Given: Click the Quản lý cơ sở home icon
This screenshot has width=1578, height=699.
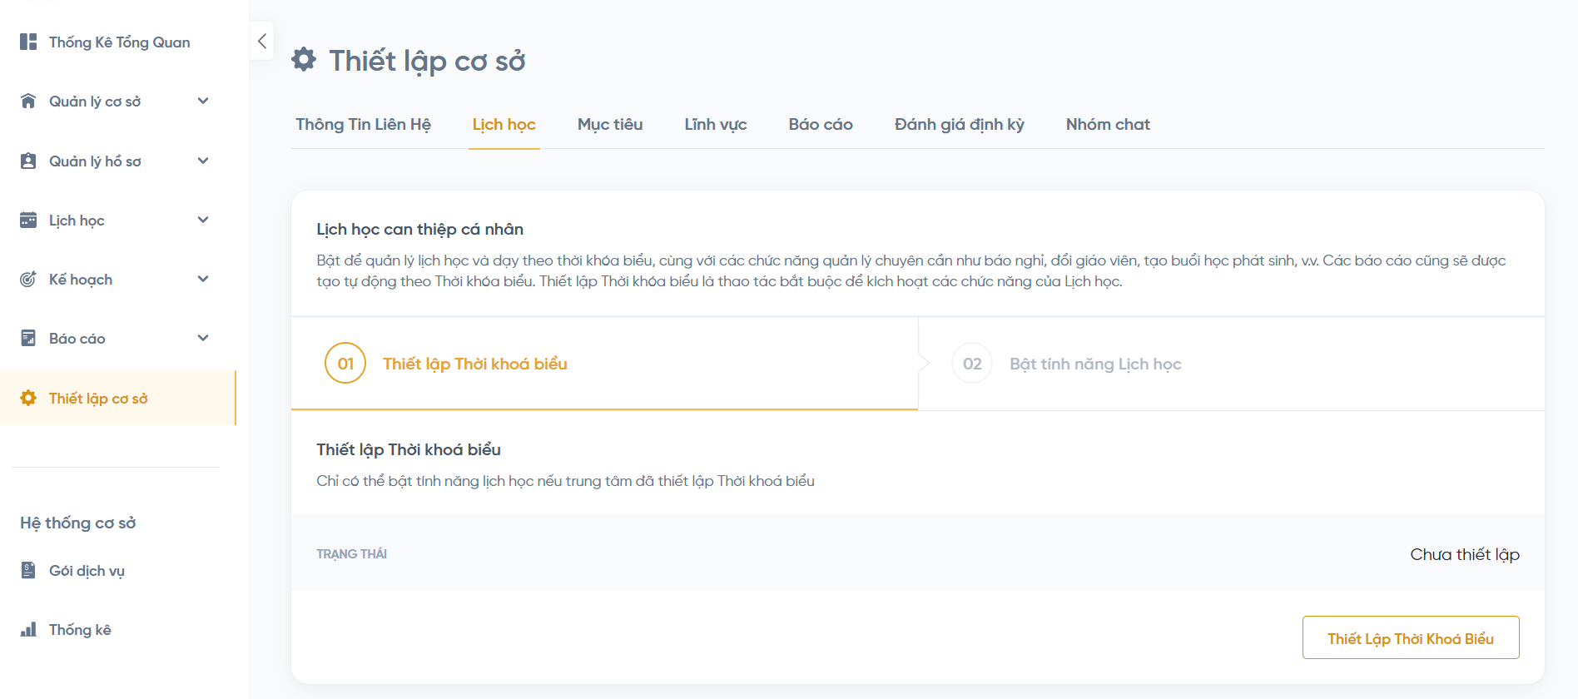Looking at the screenshot, I should coord(28,102).
